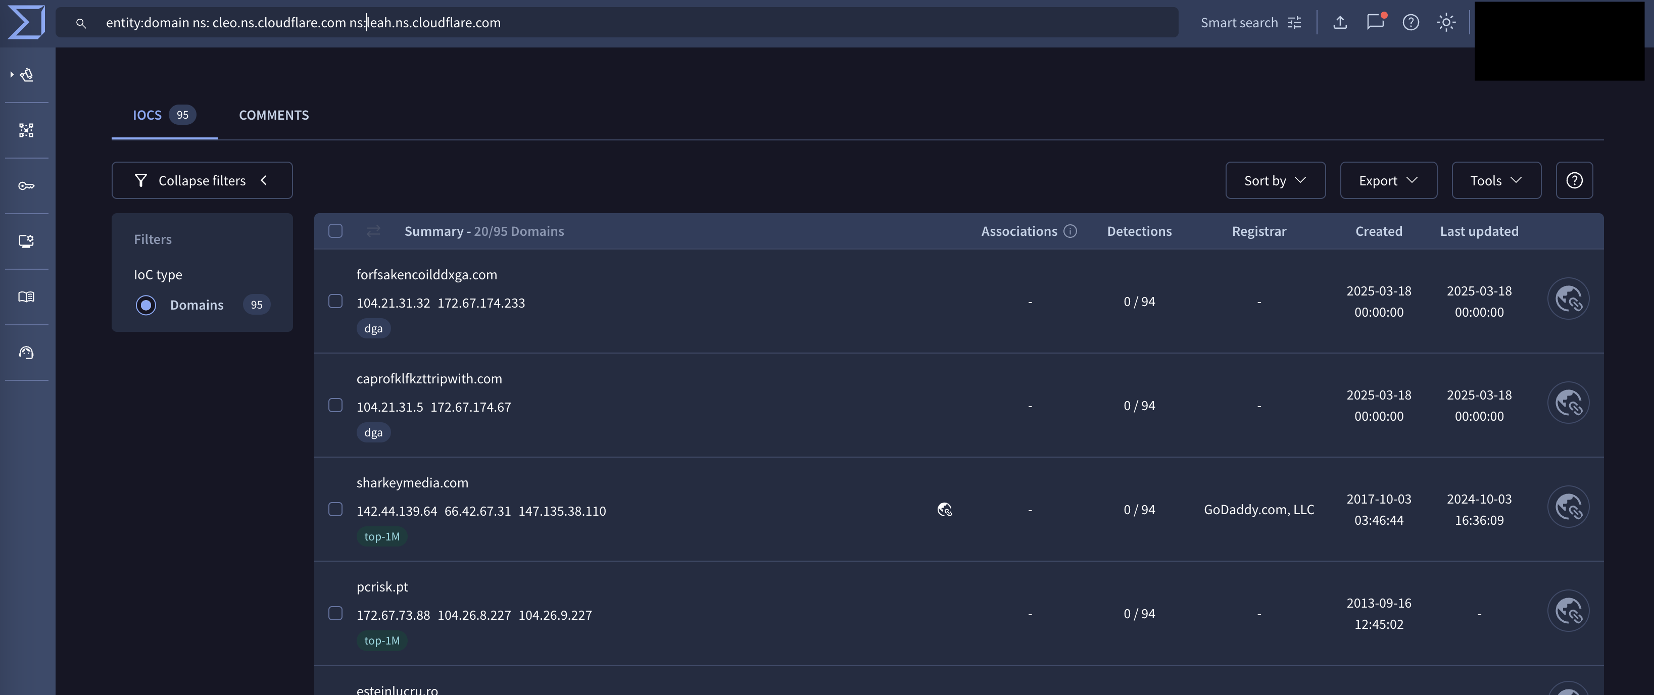The image size is (1654, 695).
Task: Open the notifications chat bubble icon
Action: pos(1375,22)
